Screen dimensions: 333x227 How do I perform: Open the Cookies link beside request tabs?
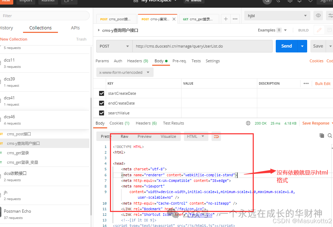[317, 61]
